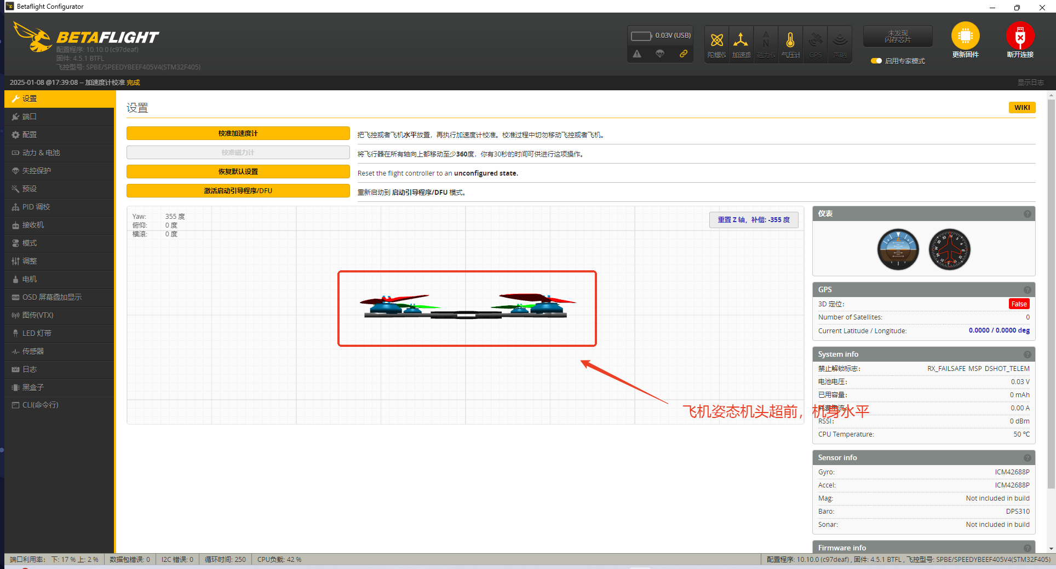Click the Sensor info help icon
This screenshot has height=569, width=1056.
pos(1028,458)
